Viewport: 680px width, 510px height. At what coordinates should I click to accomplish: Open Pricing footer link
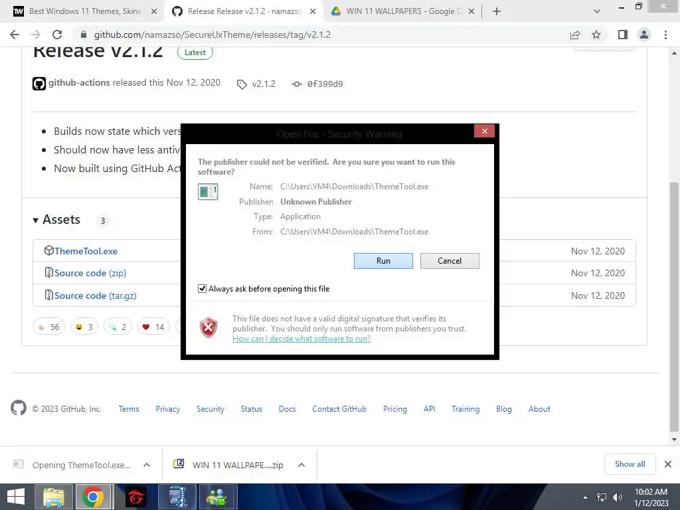[x=394, y=409]
